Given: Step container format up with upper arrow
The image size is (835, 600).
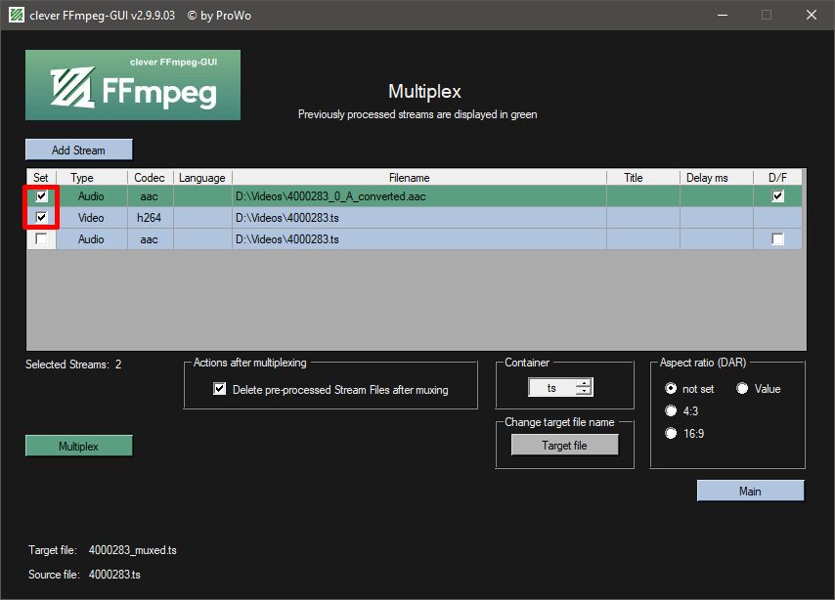Looking at the screenshot, I should (584, 383).
